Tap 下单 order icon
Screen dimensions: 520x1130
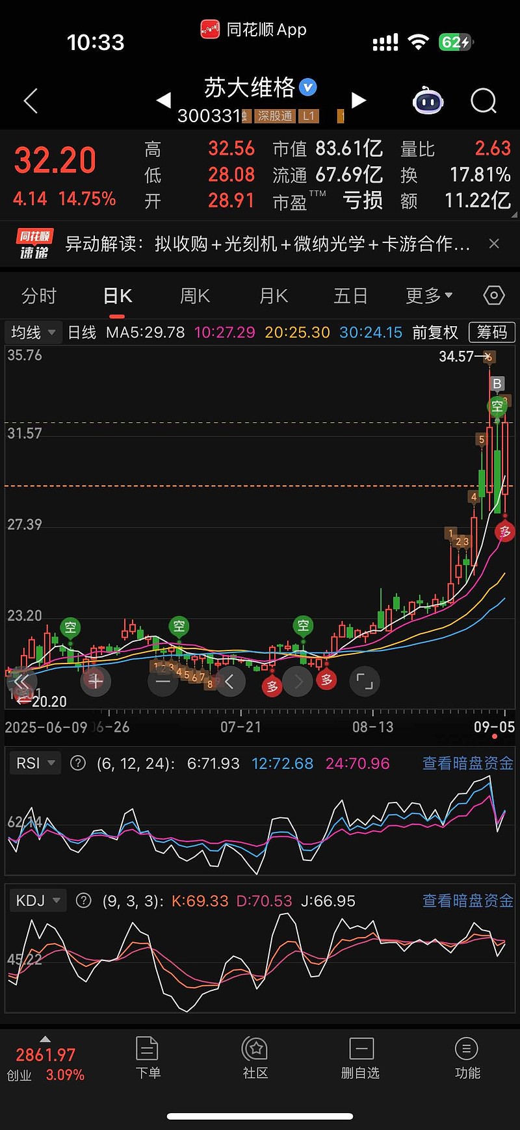click(x=148, y=1058)
